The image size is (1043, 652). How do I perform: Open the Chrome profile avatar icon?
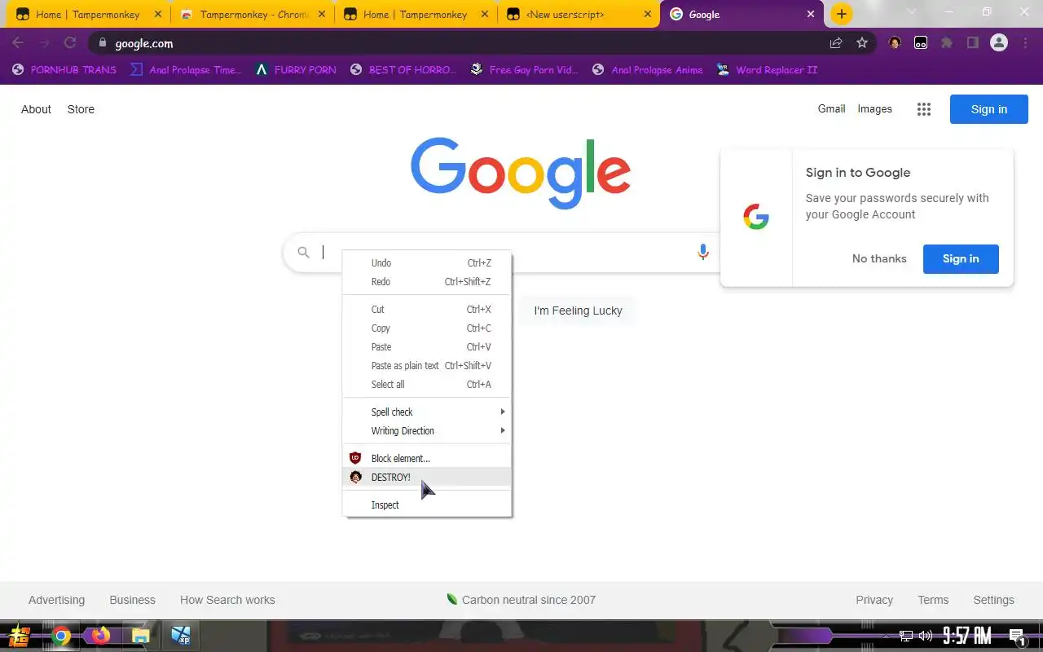tap(999, 43)
